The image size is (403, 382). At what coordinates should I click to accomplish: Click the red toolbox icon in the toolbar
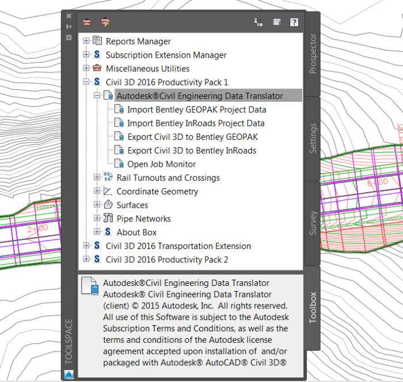(x=86, y=22)
